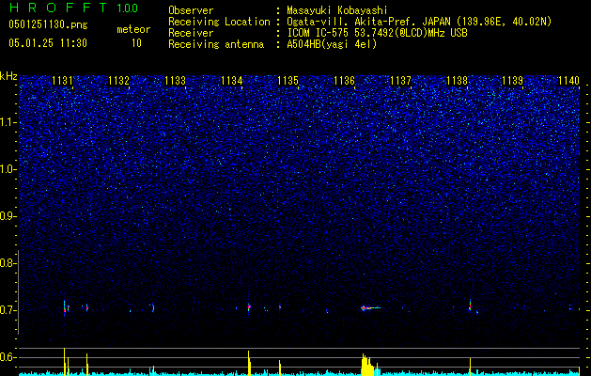Click the A504HB(yagi 4el) antenna text
This screenshot has height=376, width=591.
pyautogui.click(x=332, y=44)
